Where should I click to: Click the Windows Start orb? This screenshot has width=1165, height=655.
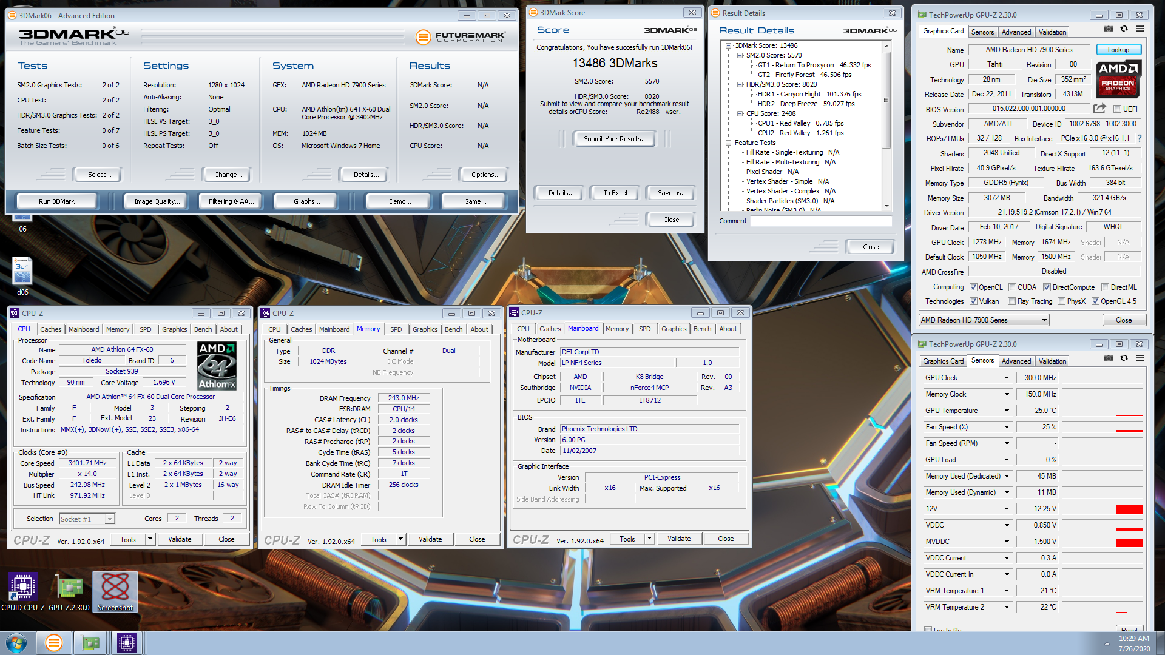coord(16,643)
